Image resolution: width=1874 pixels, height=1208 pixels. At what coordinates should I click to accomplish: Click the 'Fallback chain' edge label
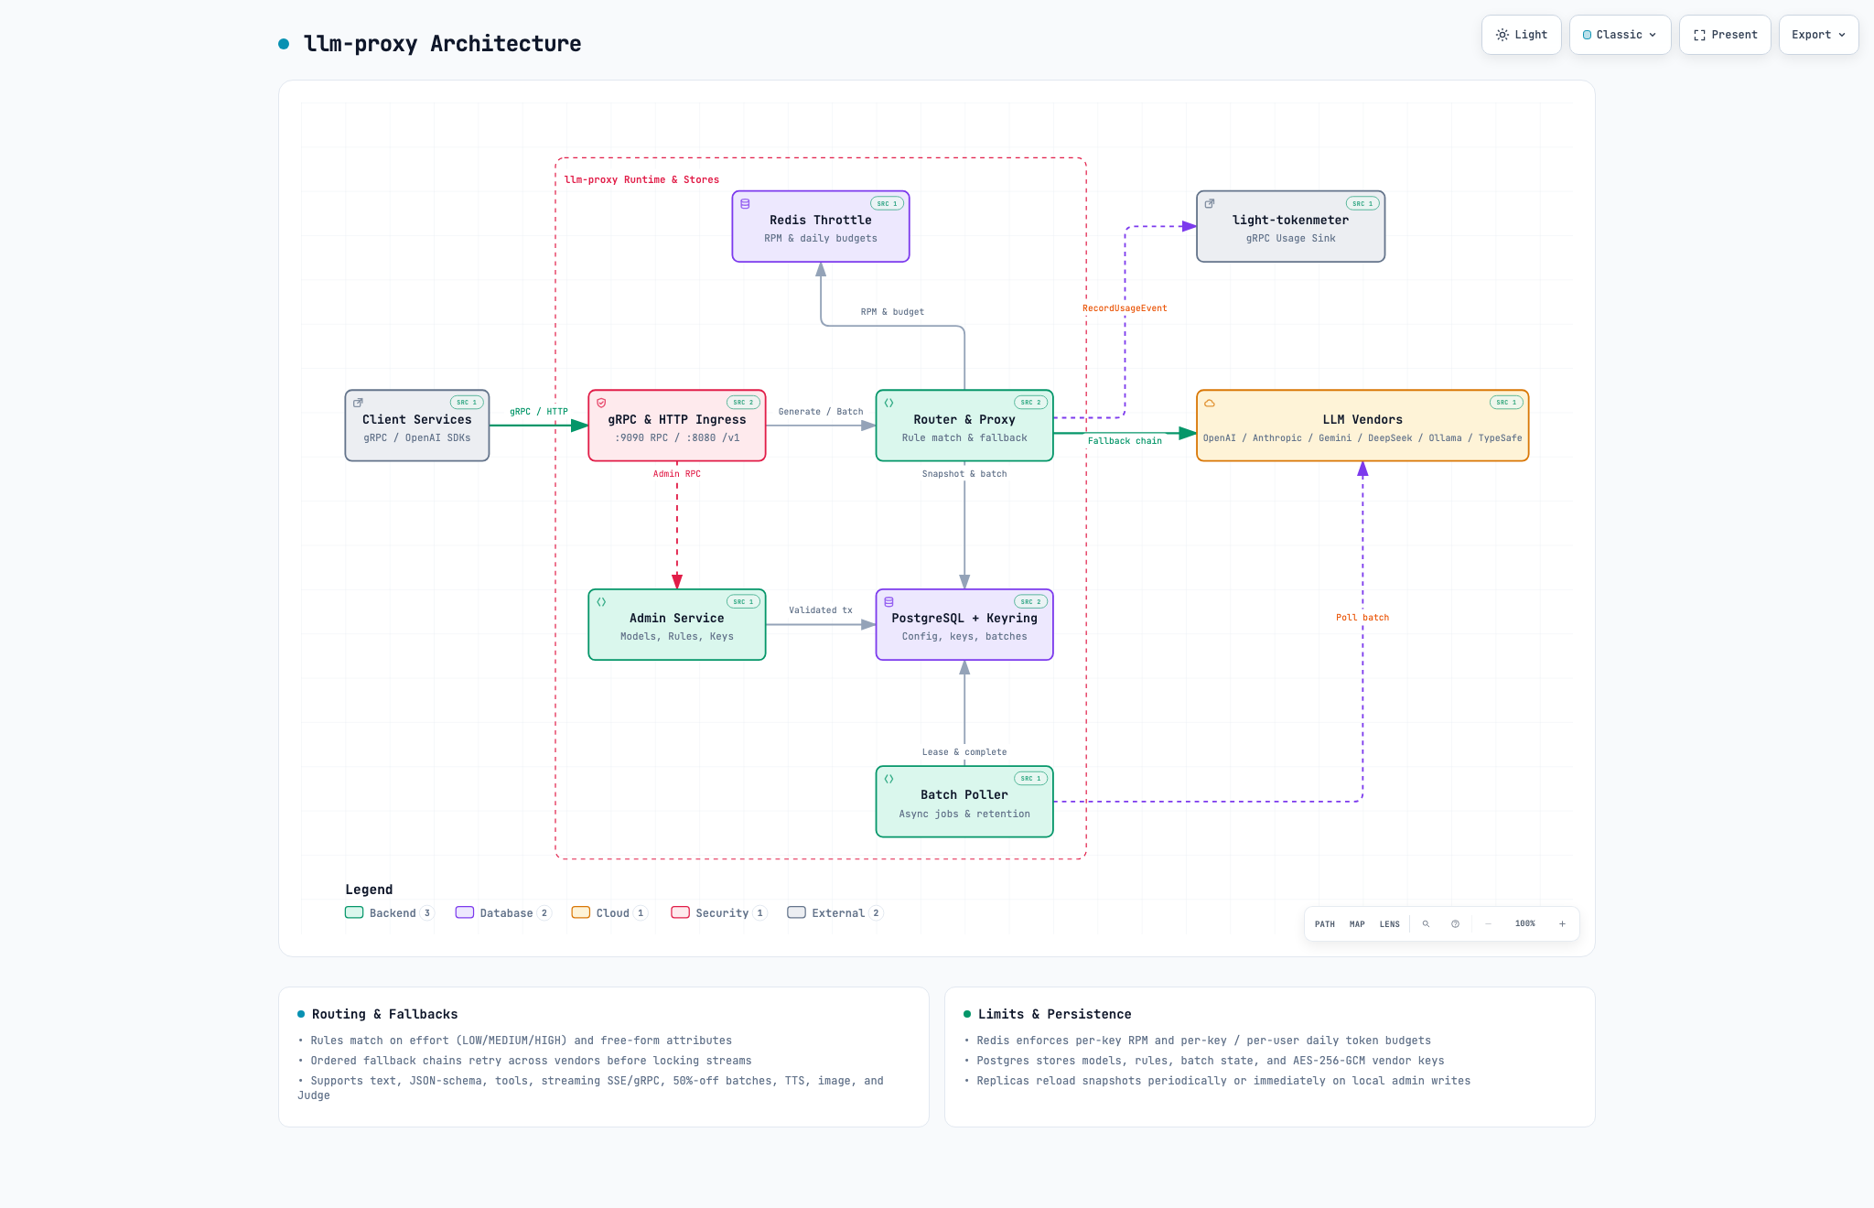(1125, 441)
